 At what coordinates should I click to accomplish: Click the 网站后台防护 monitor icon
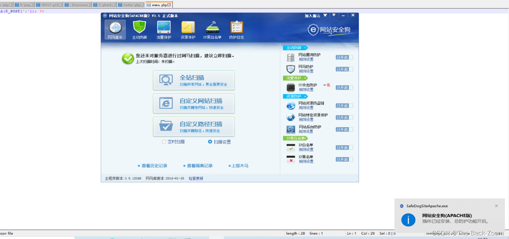[290, 129]
